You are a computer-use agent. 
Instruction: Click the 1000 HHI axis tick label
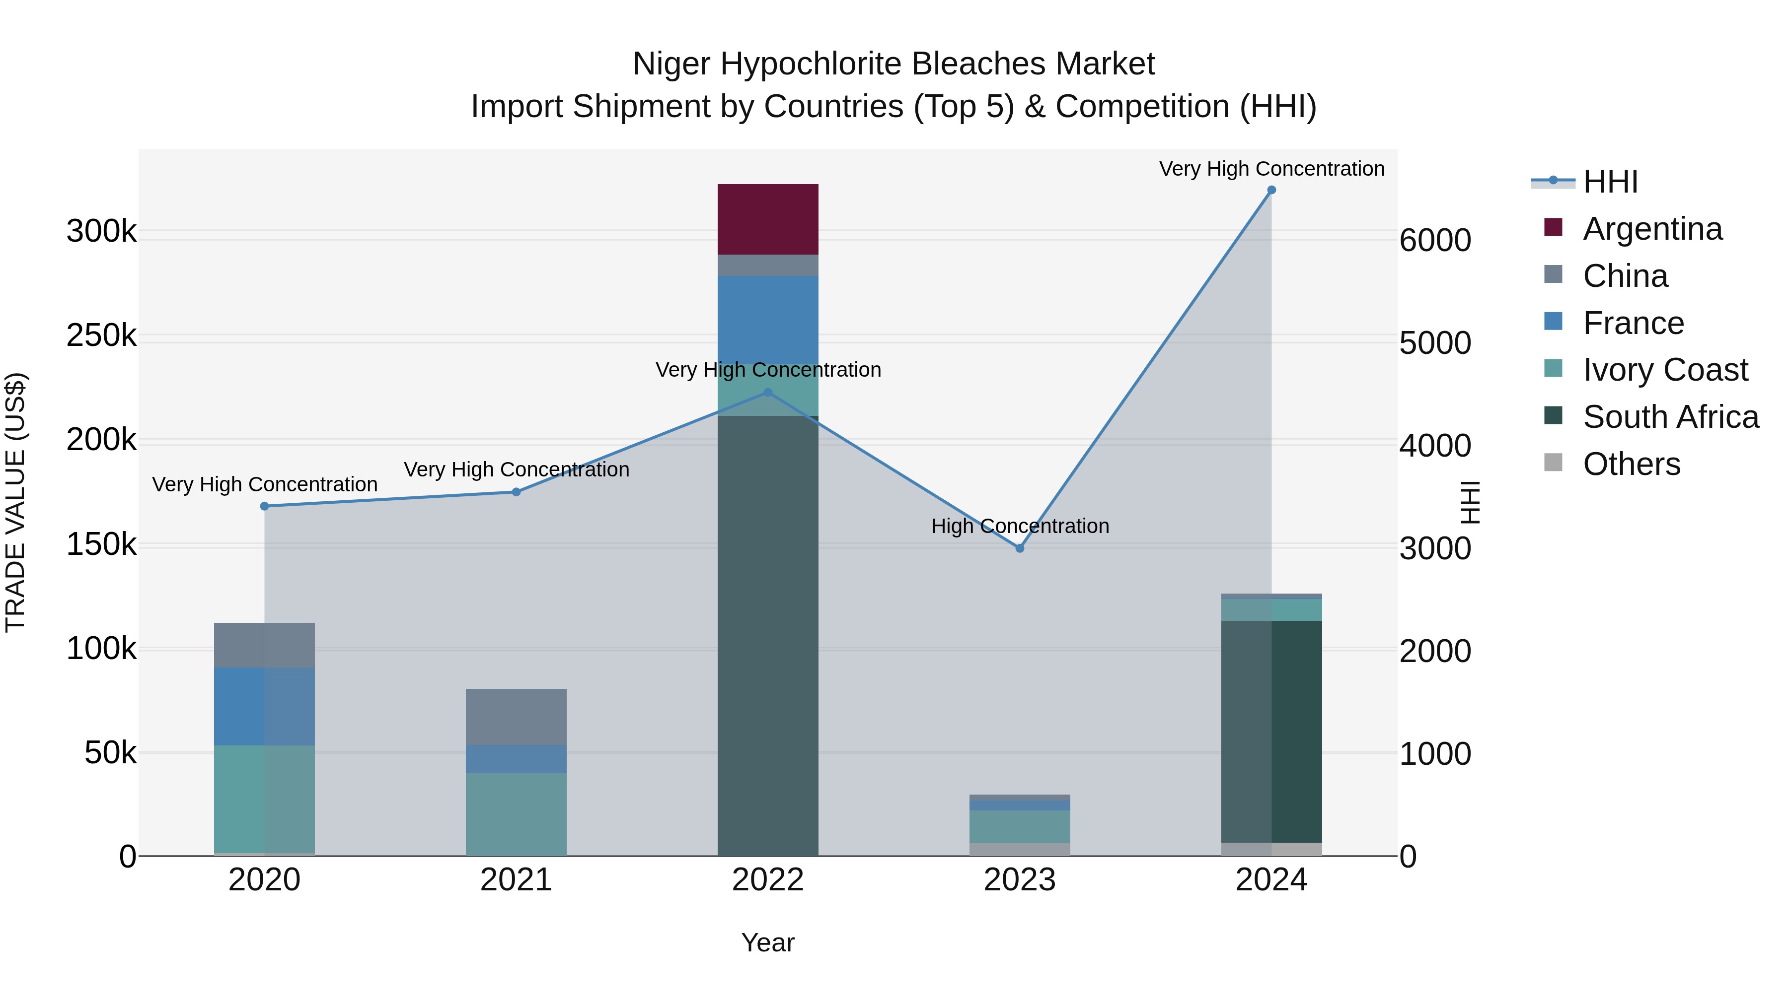(x=1435, y=754)
